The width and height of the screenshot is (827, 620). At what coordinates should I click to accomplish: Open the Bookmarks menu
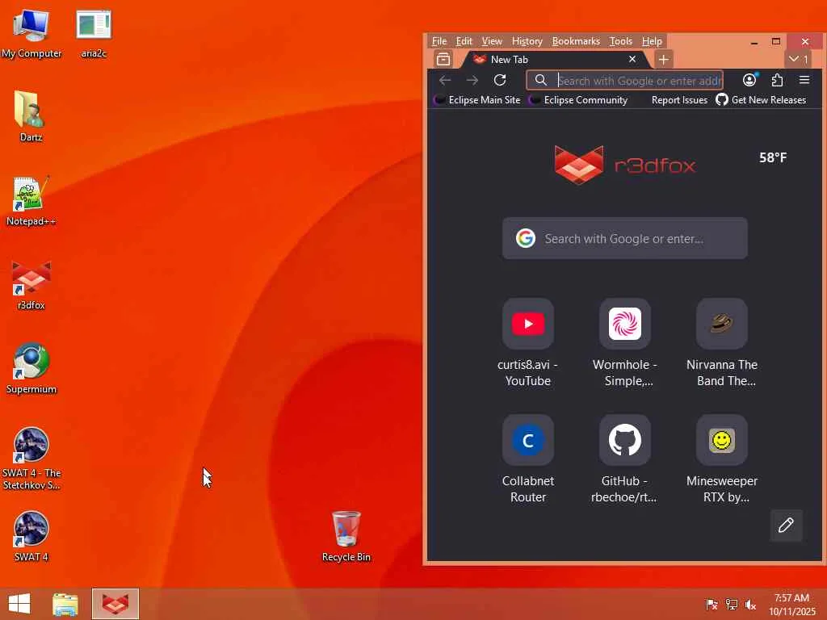[575, 41]
